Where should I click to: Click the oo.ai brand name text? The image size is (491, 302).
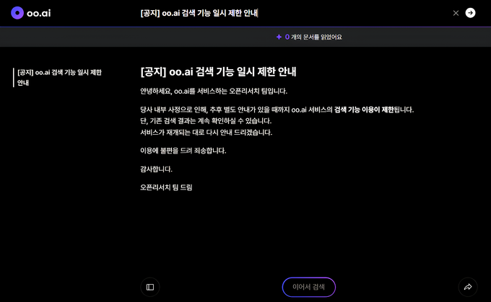(40, 13)
